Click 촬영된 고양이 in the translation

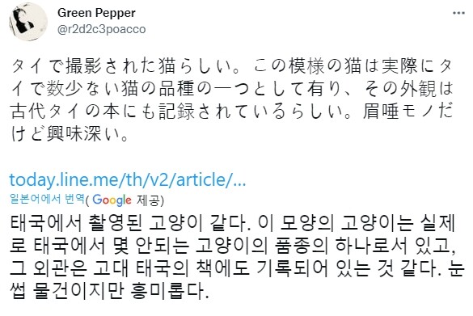141,223
